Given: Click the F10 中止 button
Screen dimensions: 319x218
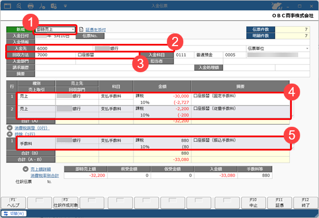Looking at the screenshot, I should pos(254,203).
